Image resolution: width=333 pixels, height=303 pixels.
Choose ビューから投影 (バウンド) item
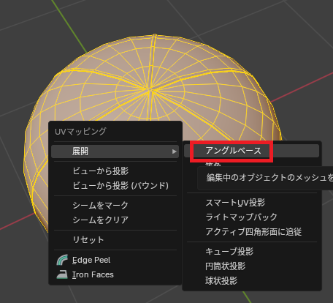click(x=120, y=185)
